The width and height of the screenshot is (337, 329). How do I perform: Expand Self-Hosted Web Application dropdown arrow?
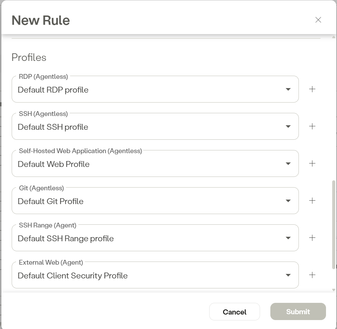point(288,164)
